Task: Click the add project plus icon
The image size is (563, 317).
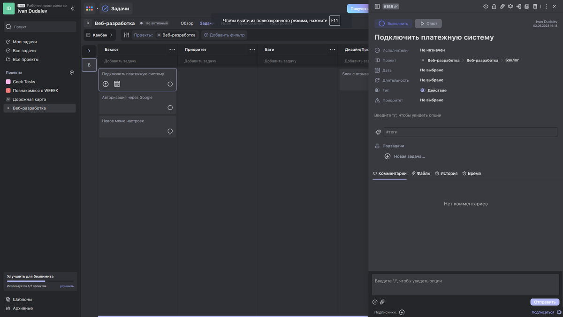Action: pyautogui.click(x=72, y=73)
